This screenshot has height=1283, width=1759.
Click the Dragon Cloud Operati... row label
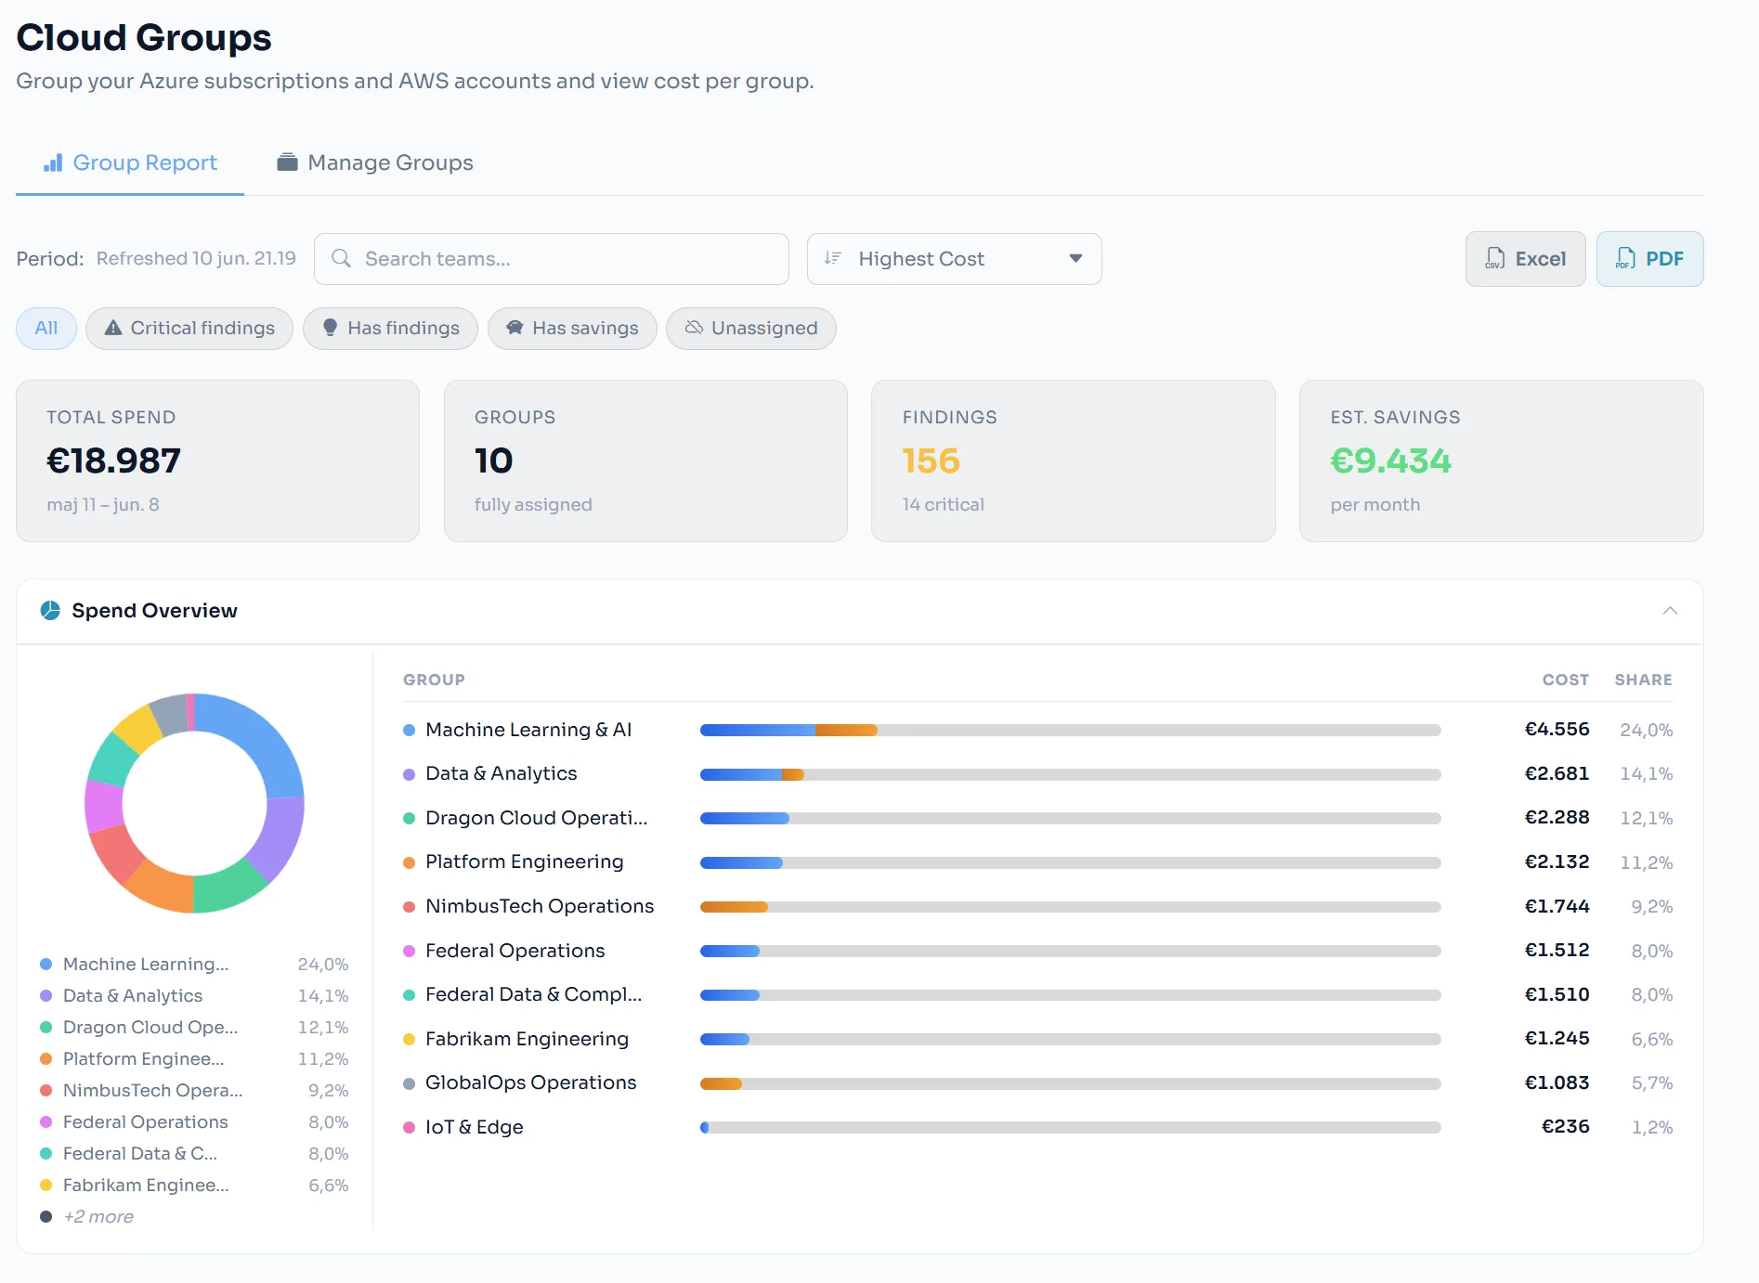[536, 818]
